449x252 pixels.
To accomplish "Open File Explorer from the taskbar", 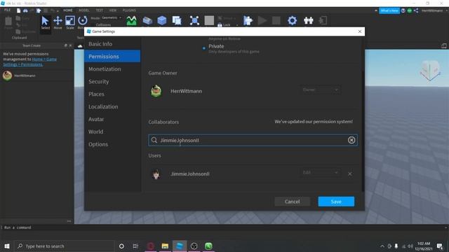I will pos(165,246).
